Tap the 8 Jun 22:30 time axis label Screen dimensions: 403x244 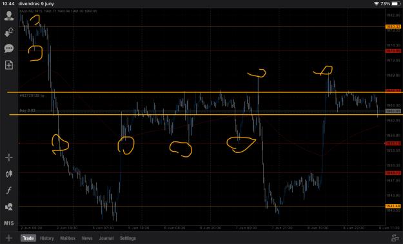click(353, 228)
